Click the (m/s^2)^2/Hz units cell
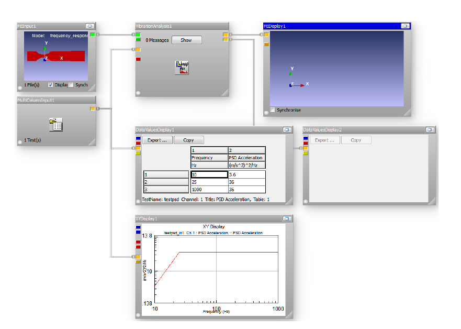This screenshot has width=461, height=329. click(246, 165)
